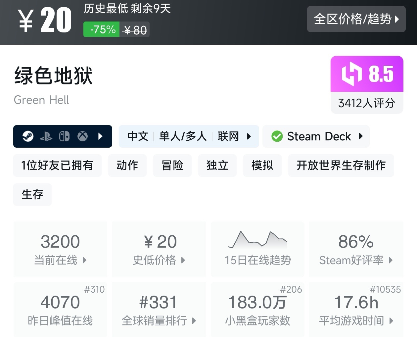
Task: View 平均游戏时间 17.6h details
Action: (356, 310)
